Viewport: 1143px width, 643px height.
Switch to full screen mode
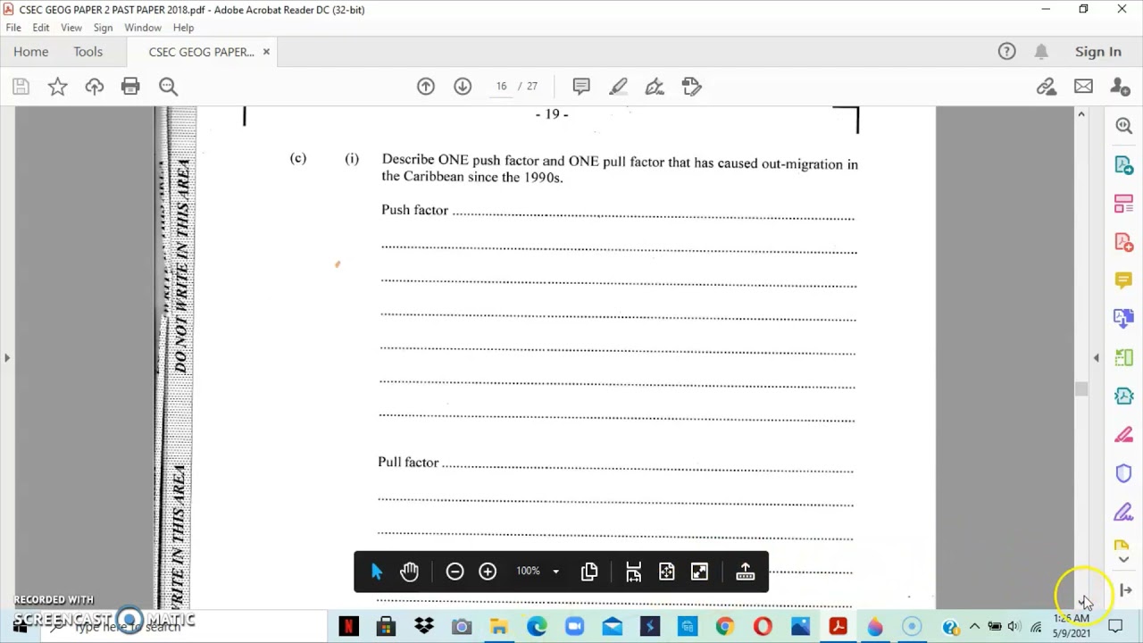click(x=700, y=572)
